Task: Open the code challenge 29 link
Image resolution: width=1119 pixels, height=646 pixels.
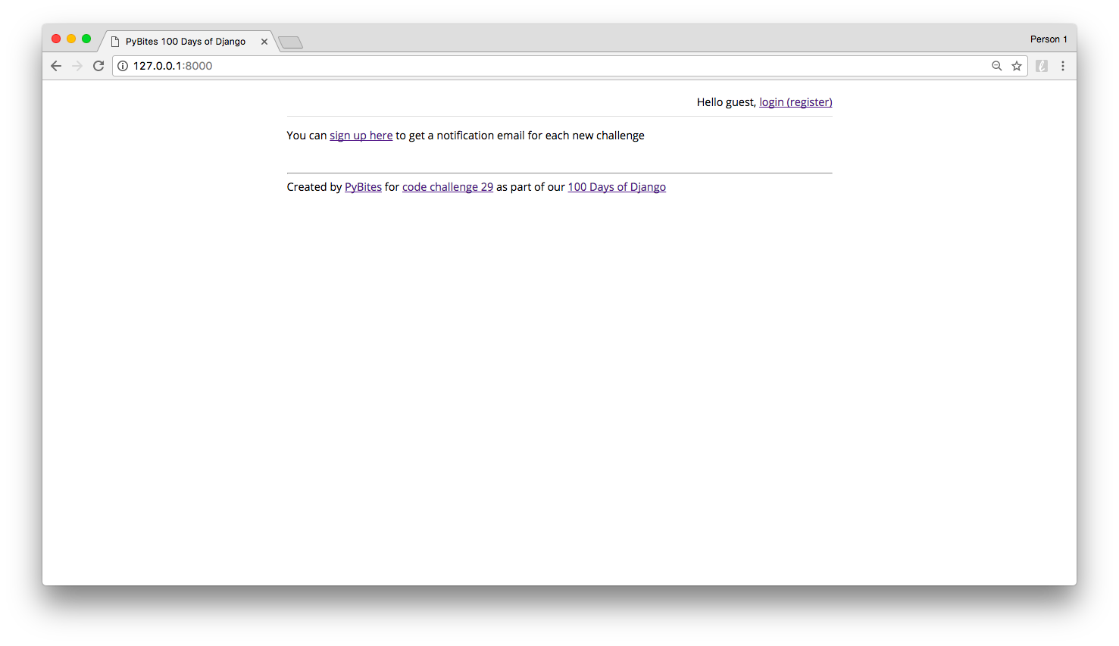Action: tap(447, 186)
